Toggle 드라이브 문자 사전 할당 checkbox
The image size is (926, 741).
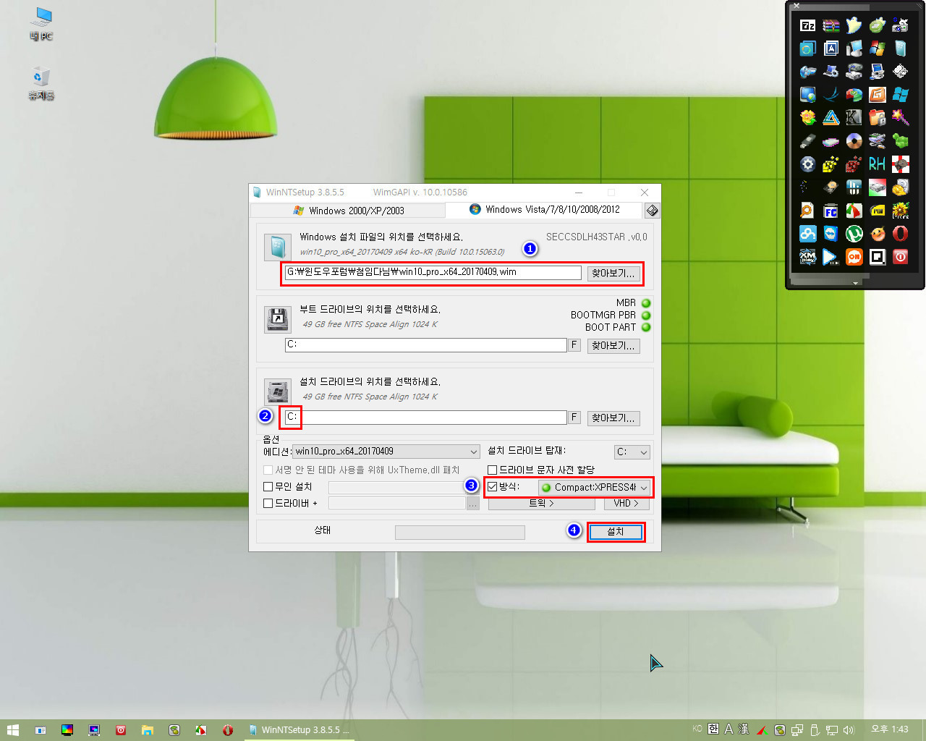493,470
